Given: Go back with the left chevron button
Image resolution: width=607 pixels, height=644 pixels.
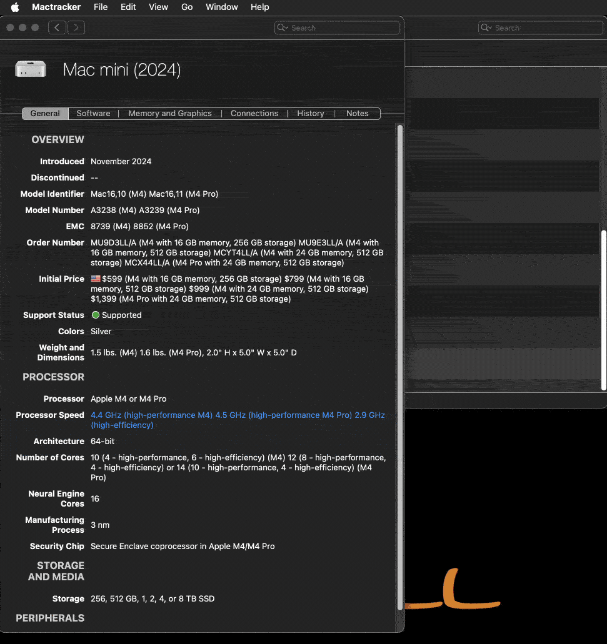Looking at the screenshot, I should pyautogui.click(x=57, y=27).
